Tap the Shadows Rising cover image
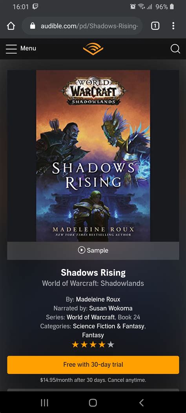Screen dimensions: 186x413 [x=93, y=156]
